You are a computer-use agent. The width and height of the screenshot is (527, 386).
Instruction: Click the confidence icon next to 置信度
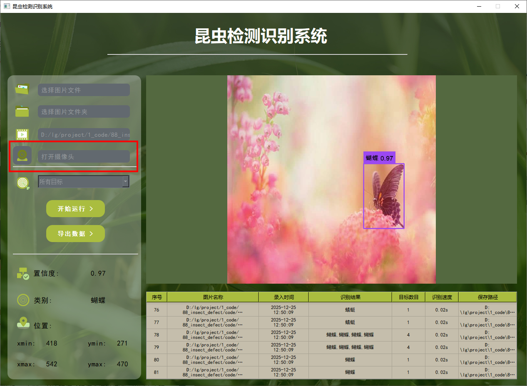[23, 273]
